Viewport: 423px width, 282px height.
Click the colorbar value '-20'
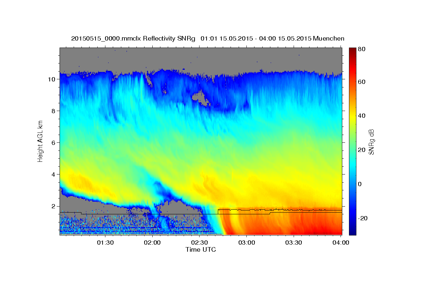click(x=363, y=219)
